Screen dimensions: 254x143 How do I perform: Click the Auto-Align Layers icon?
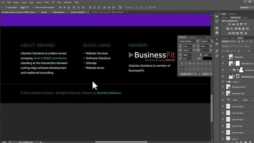click(120, 8)
